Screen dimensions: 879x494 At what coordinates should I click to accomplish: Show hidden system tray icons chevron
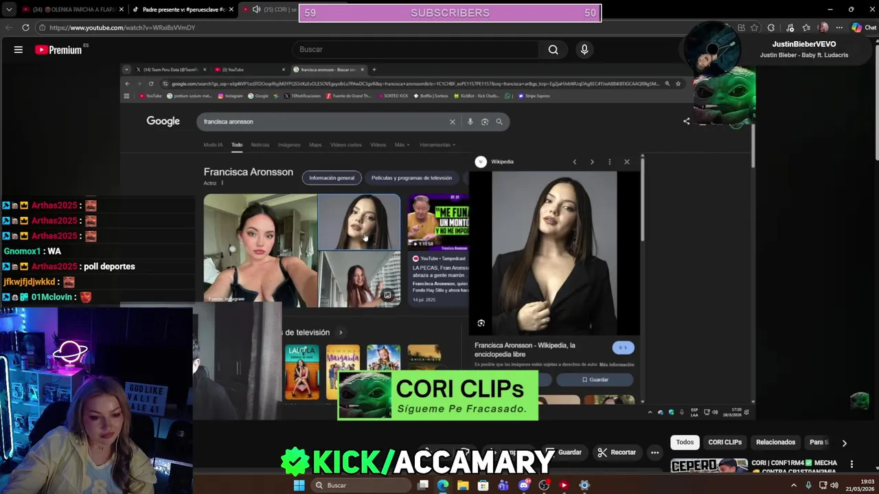click(x=794, y=485)
